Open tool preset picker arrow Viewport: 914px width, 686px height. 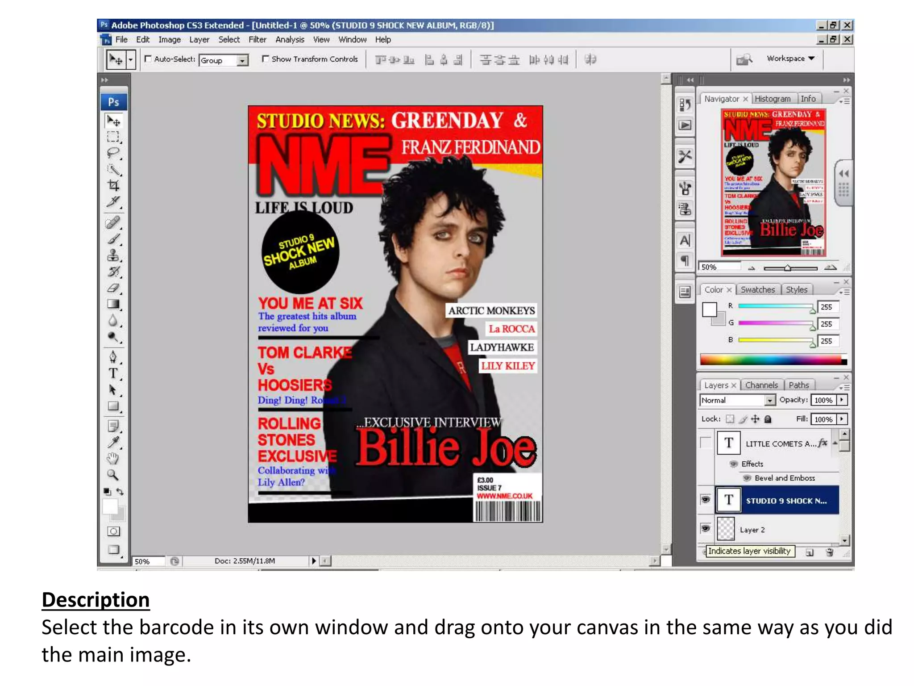click(131, 59)
